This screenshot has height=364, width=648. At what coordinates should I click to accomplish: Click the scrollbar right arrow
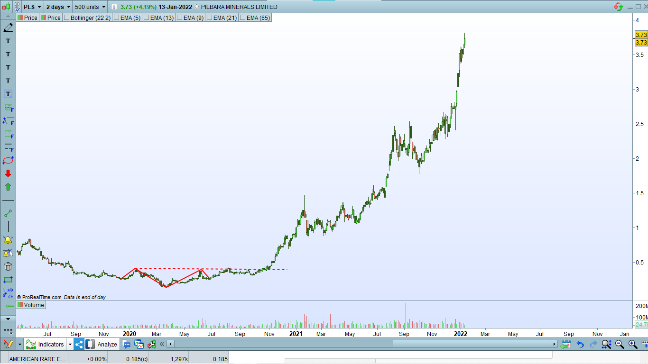pyautogui.click(x=554, y=344)
